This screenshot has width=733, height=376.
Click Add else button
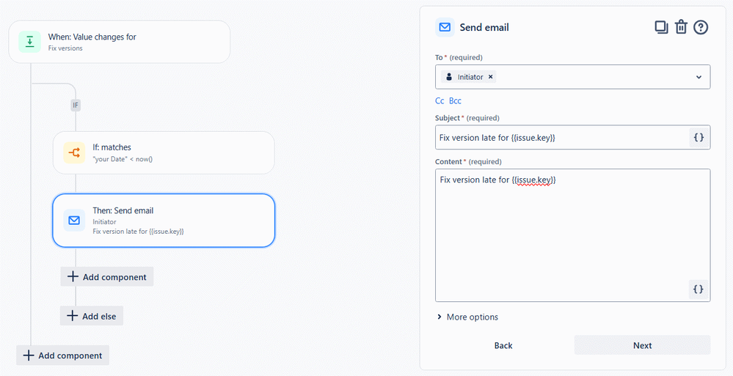(x=92, y=316)
